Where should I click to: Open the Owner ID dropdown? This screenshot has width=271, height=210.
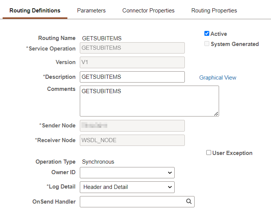pyautogui.click(x=127, y=173)
